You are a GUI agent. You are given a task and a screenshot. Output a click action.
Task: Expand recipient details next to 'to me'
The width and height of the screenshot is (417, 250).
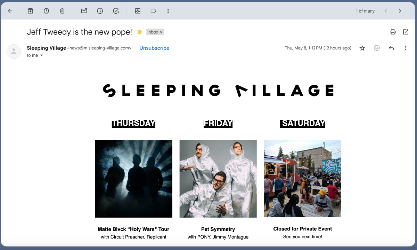pyautogui.click(x=42, y=55)
